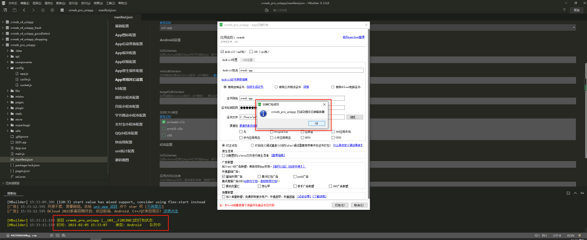Image resolution: width=587 pixels, height=240 pixels.
Task: Switch to the iOS设置 tab in the dialog
Action: pos(248,60)
